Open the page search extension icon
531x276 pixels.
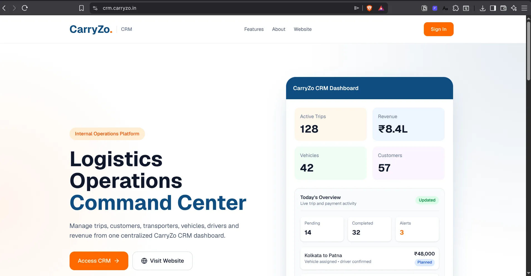pyautogui.click(x=466, y=8)
